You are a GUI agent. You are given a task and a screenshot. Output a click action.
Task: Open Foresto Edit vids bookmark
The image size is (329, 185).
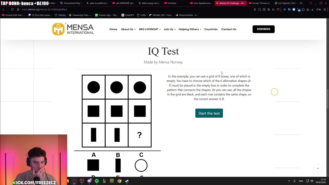click(x=13, y=15)
